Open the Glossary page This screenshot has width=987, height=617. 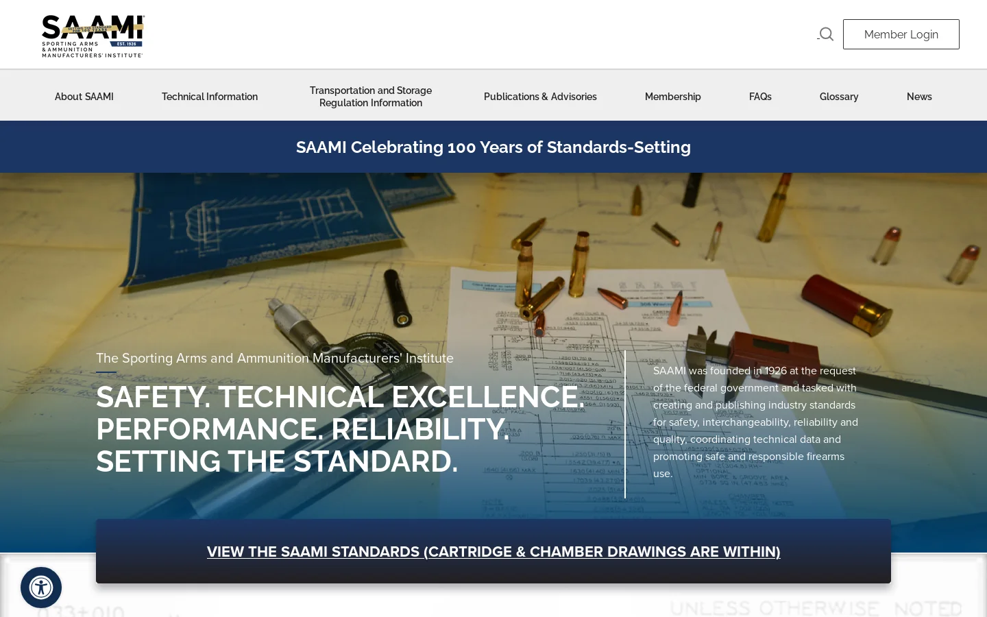coord(839,97)
